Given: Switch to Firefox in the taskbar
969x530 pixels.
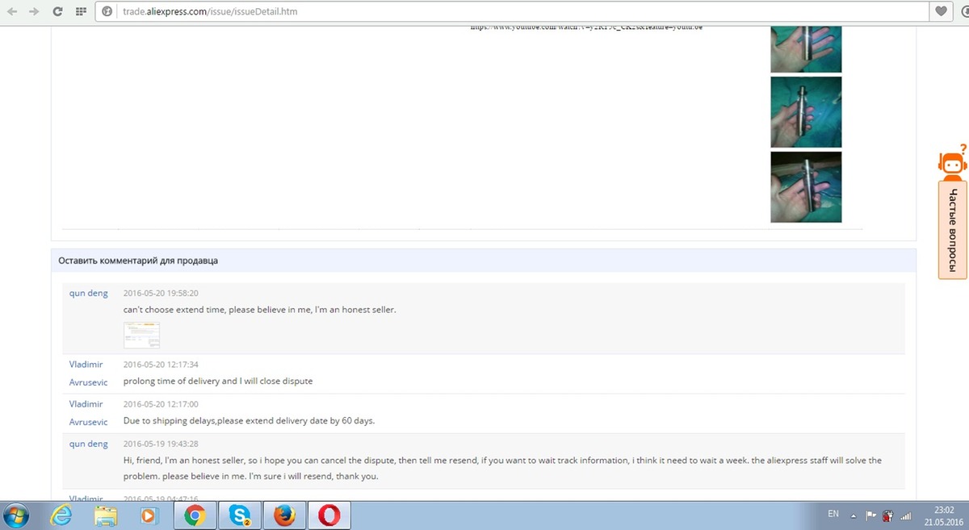Looking at the screenshot, I should (283, 515).
